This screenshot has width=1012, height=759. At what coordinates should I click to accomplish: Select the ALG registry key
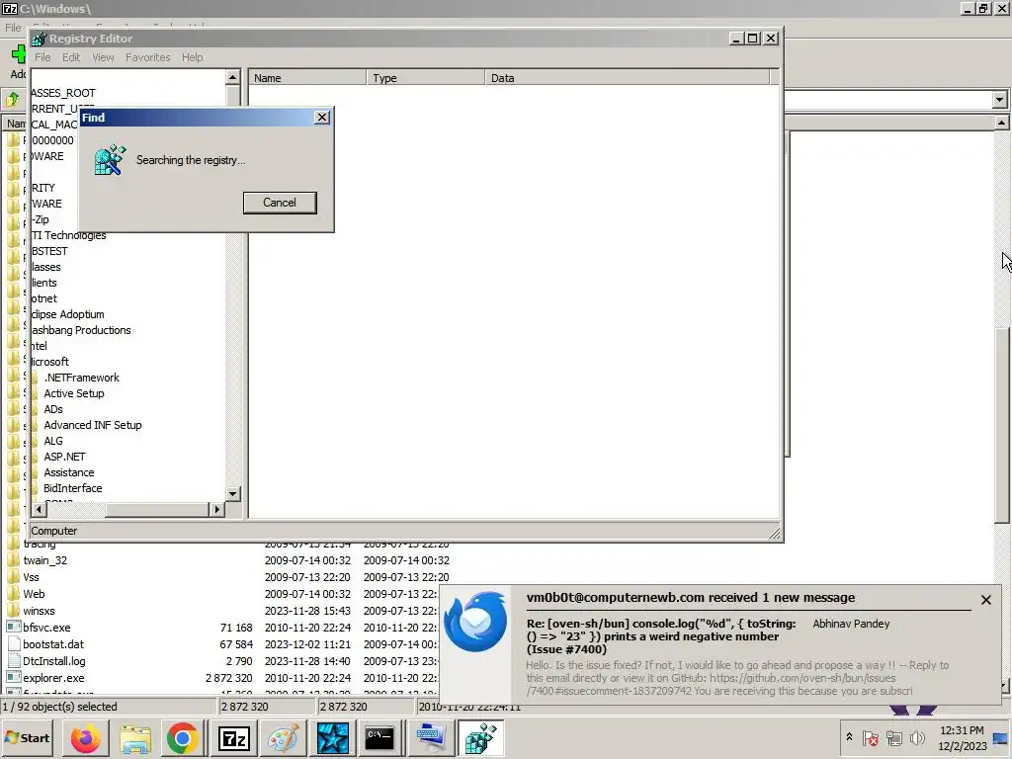53,441
